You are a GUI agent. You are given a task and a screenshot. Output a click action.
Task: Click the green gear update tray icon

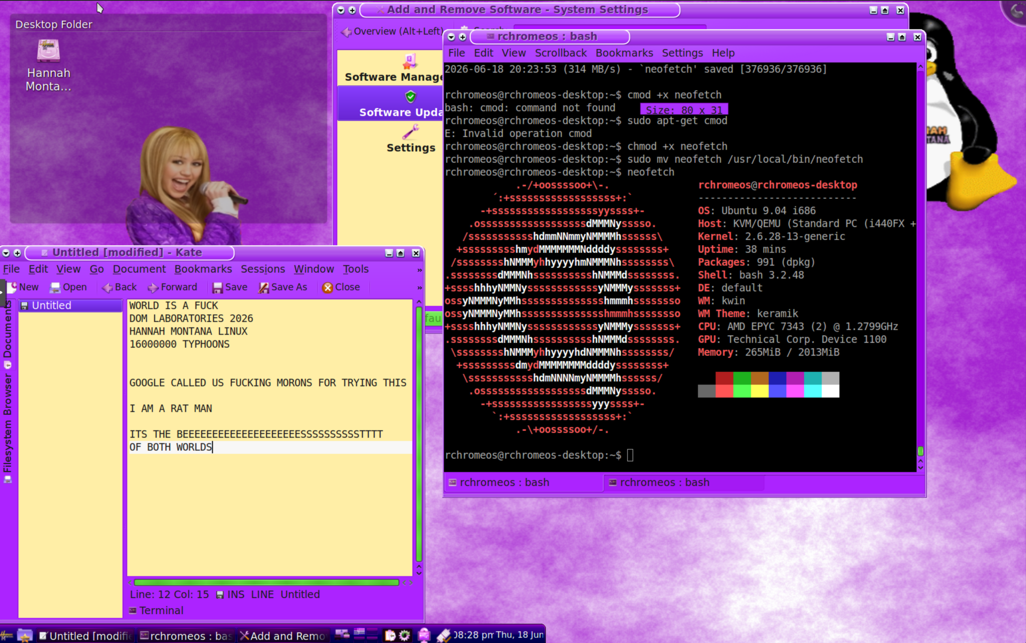[405, 636]
